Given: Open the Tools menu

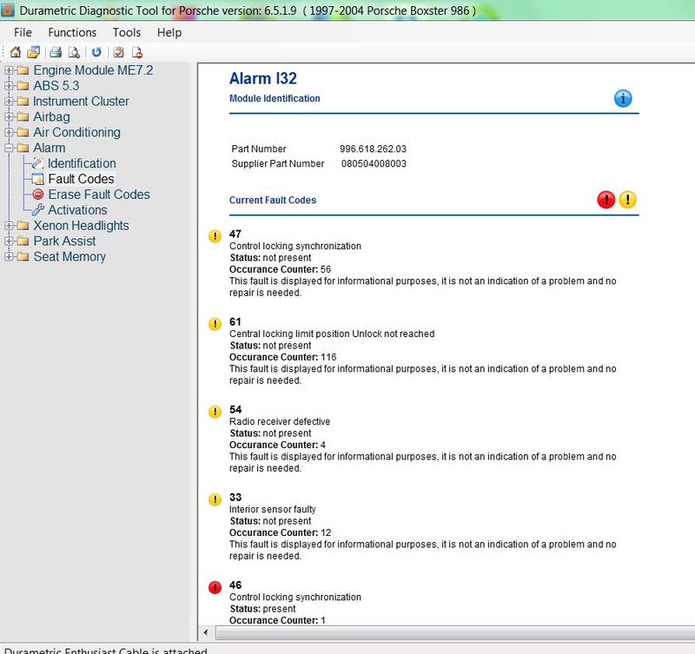Looking at the screenshot, I should (126, 32).
